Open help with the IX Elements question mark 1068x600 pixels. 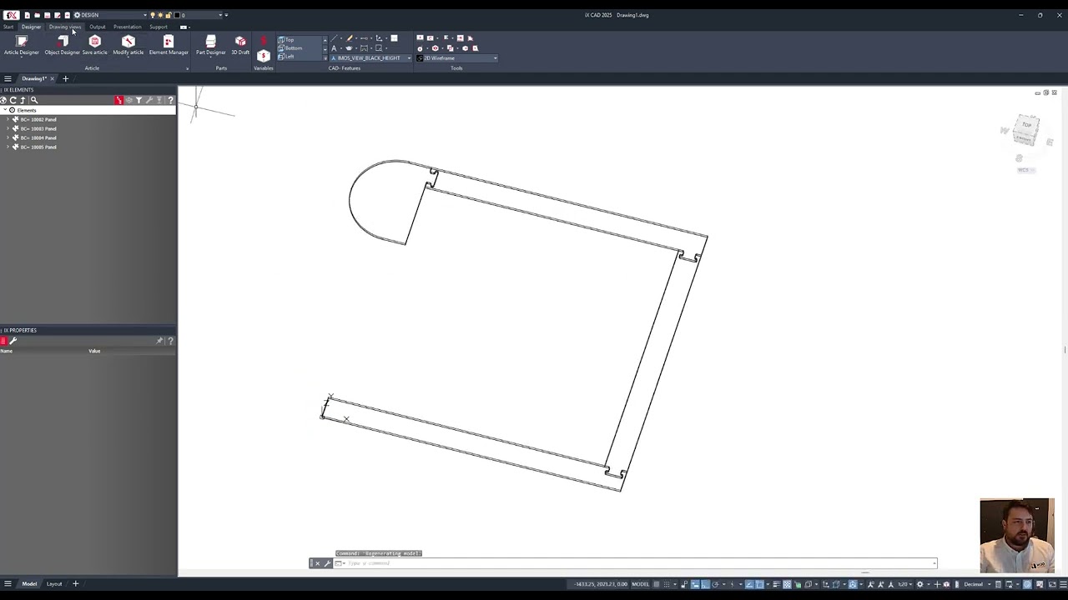[x=170, y=100]
